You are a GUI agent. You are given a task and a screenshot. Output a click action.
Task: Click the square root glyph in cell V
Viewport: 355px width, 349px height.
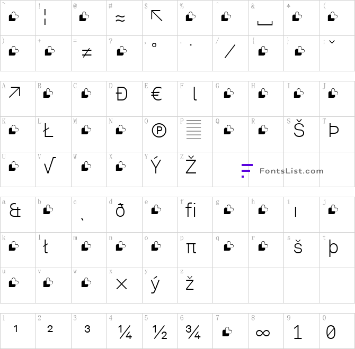pos(50,166)
